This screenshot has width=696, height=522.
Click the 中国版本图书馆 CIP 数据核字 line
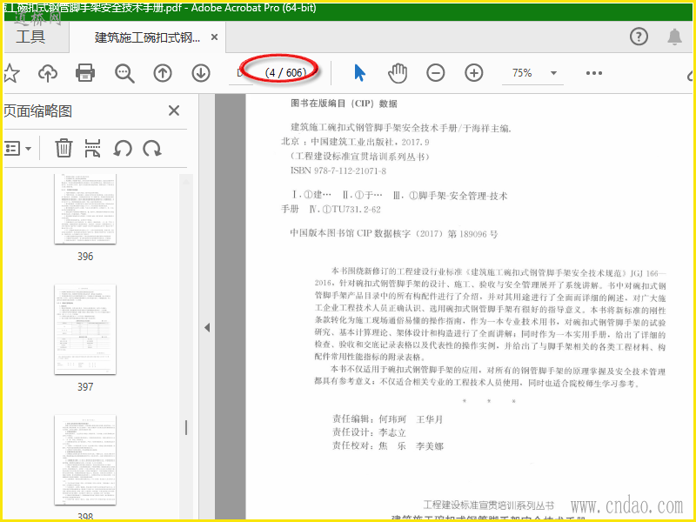click(x=394, y=233)
